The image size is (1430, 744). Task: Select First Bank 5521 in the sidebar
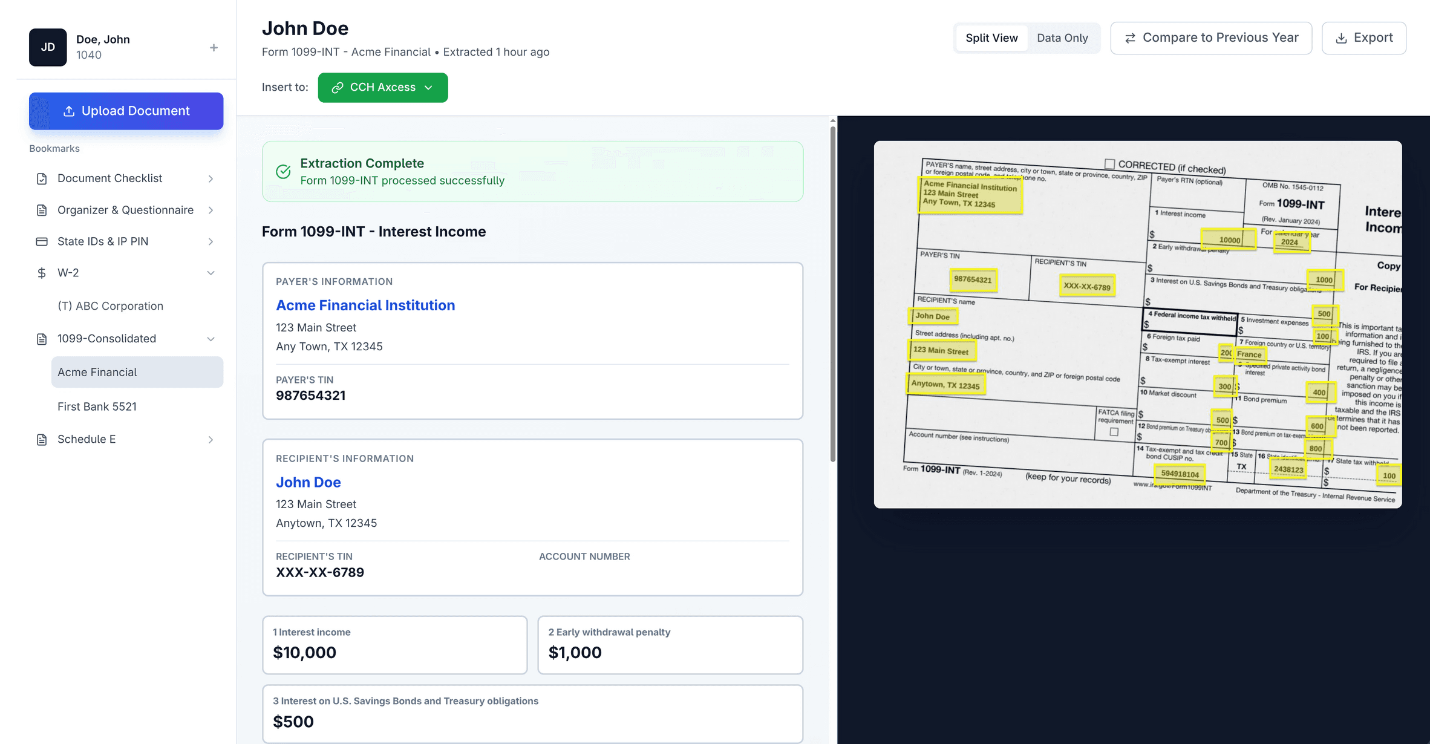pyautogui.click(x=97, y=406)
